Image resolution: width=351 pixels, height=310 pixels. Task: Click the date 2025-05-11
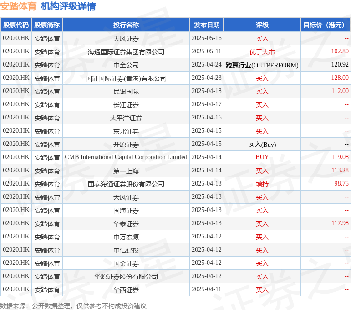(x=207, y=52)
